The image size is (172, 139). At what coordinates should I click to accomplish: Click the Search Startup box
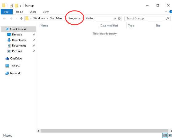(147, 18)
